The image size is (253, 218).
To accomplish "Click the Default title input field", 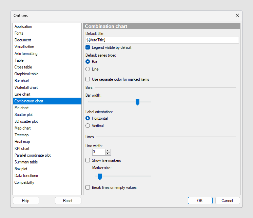I will pyautogui.click(x=162, y=40).
